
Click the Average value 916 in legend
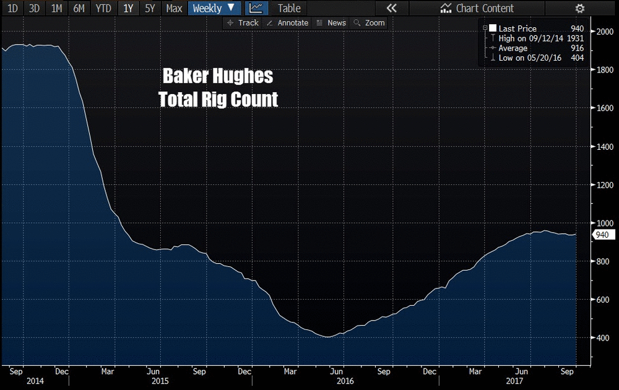[x=577, y=48]
